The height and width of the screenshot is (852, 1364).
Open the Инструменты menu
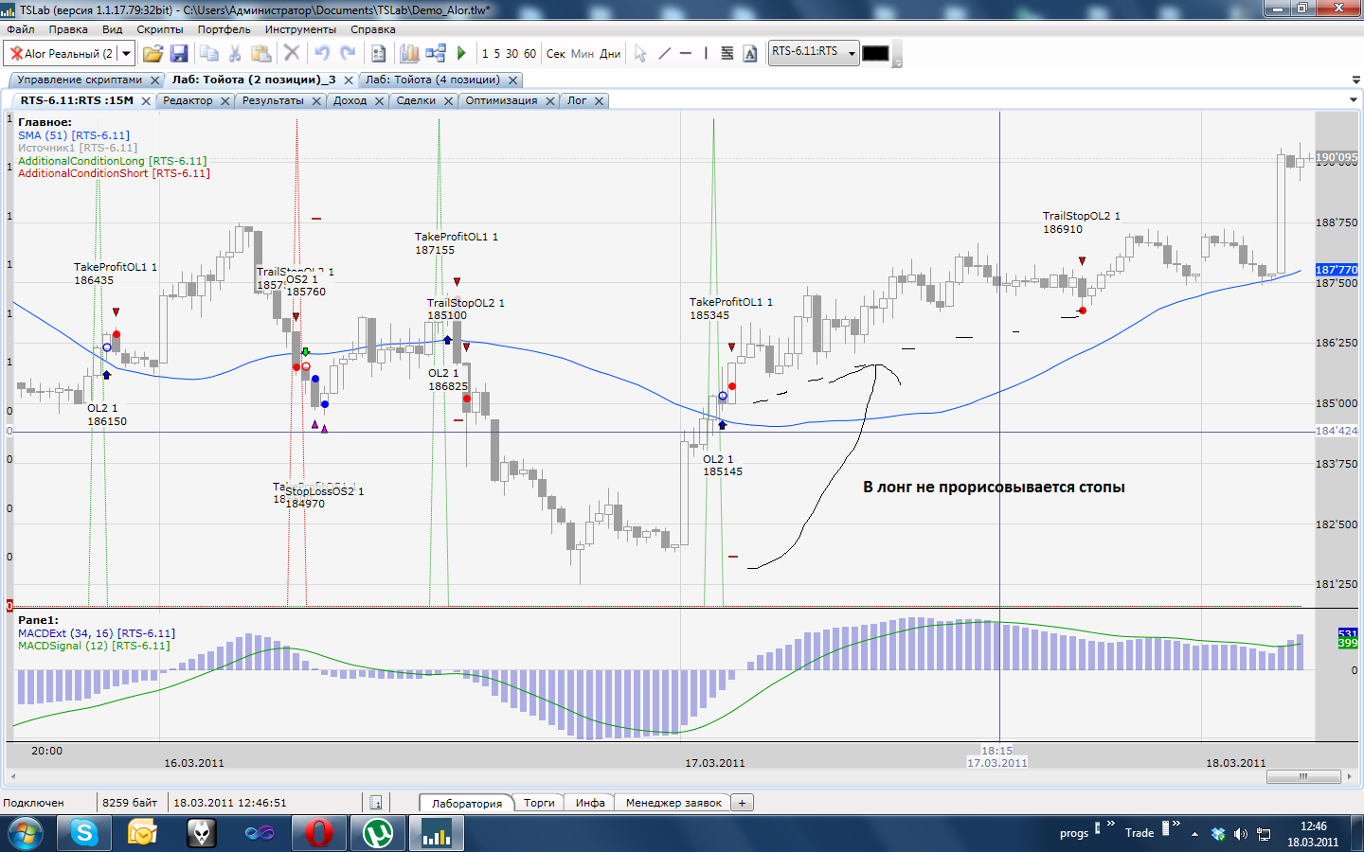pos(300,29)
